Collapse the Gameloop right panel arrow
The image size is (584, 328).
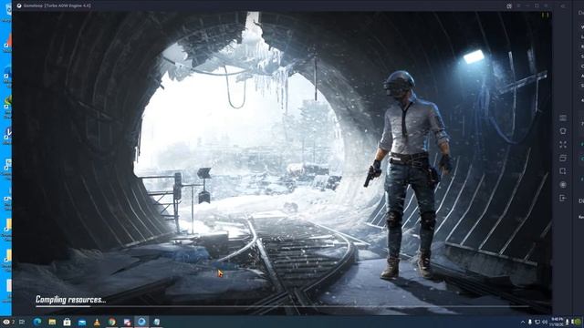coord(563,6)
